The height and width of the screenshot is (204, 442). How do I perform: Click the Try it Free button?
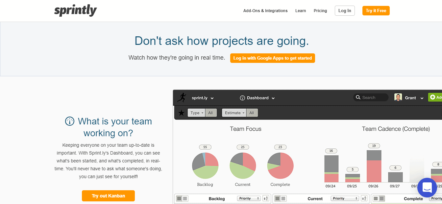point(376,11)
